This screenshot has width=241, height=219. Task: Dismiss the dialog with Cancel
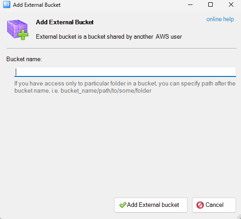[214, 205]
